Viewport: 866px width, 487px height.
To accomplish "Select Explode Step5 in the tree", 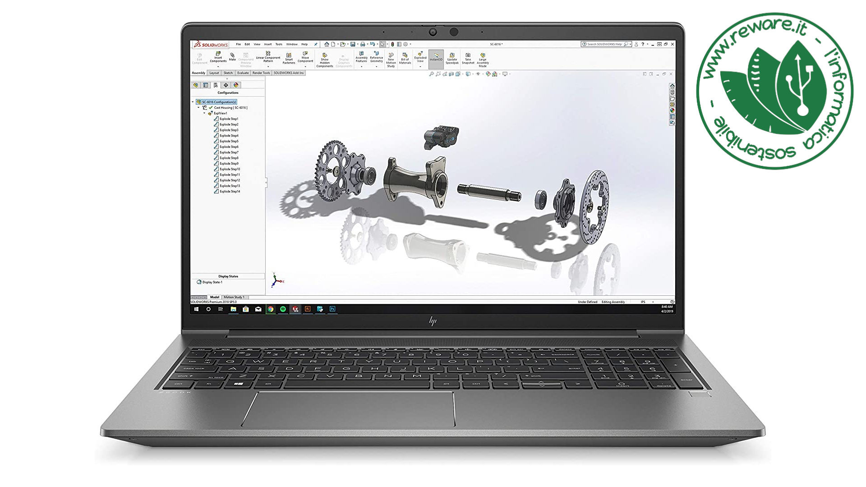I will 229,141.
